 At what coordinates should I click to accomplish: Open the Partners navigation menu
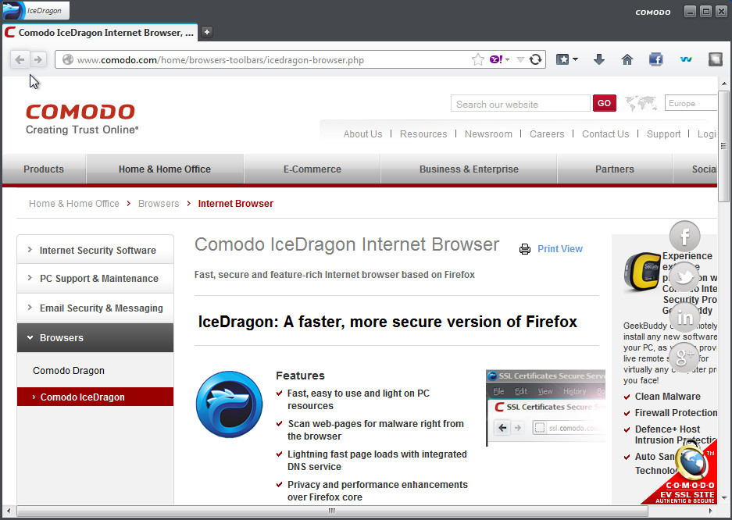tap(614, 169)
